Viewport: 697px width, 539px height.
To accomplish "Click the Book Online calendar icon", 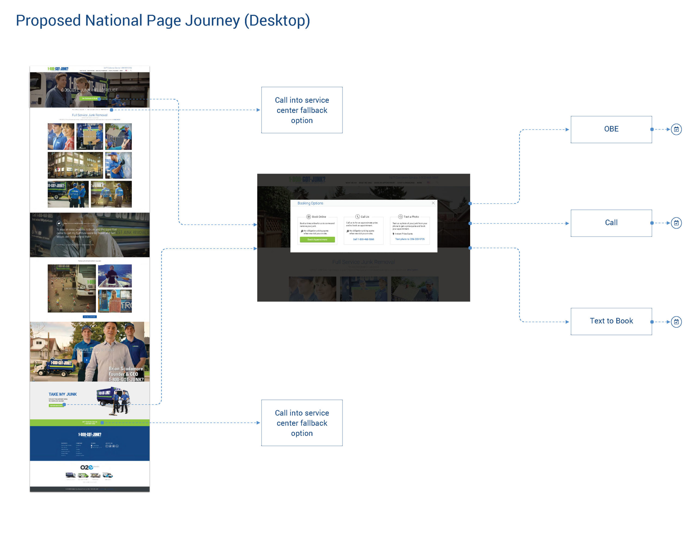I will (x=308, y=217).
